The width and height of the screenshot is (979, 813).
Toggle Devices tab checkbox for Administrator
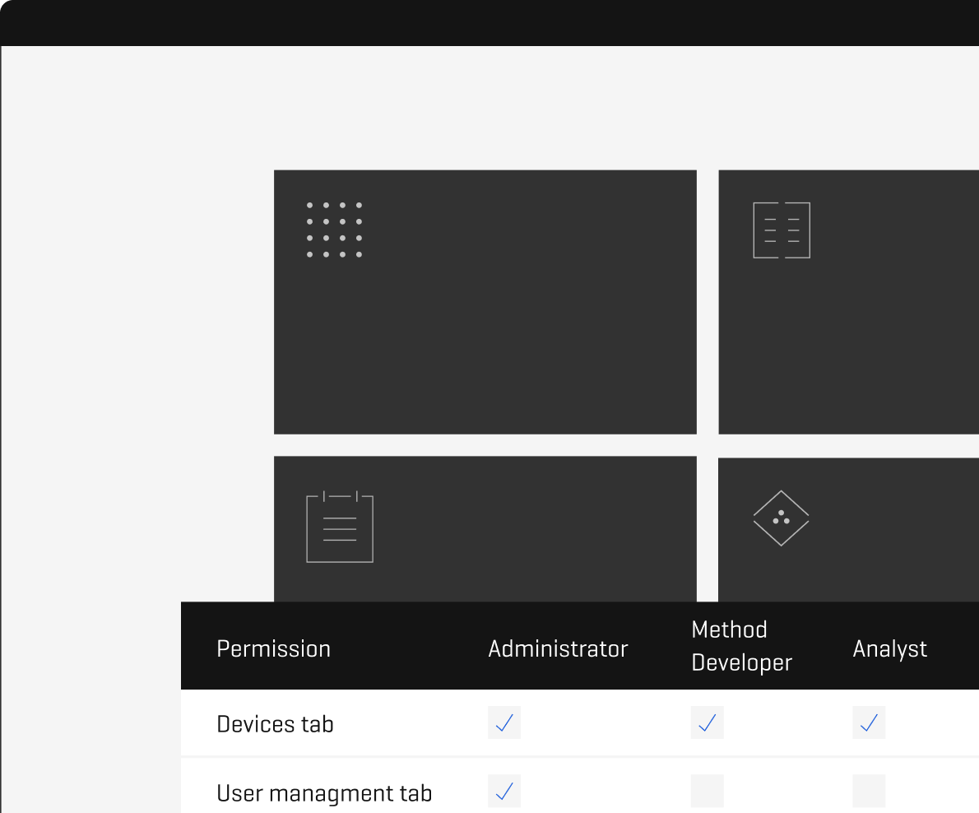[x=503, y=722]
